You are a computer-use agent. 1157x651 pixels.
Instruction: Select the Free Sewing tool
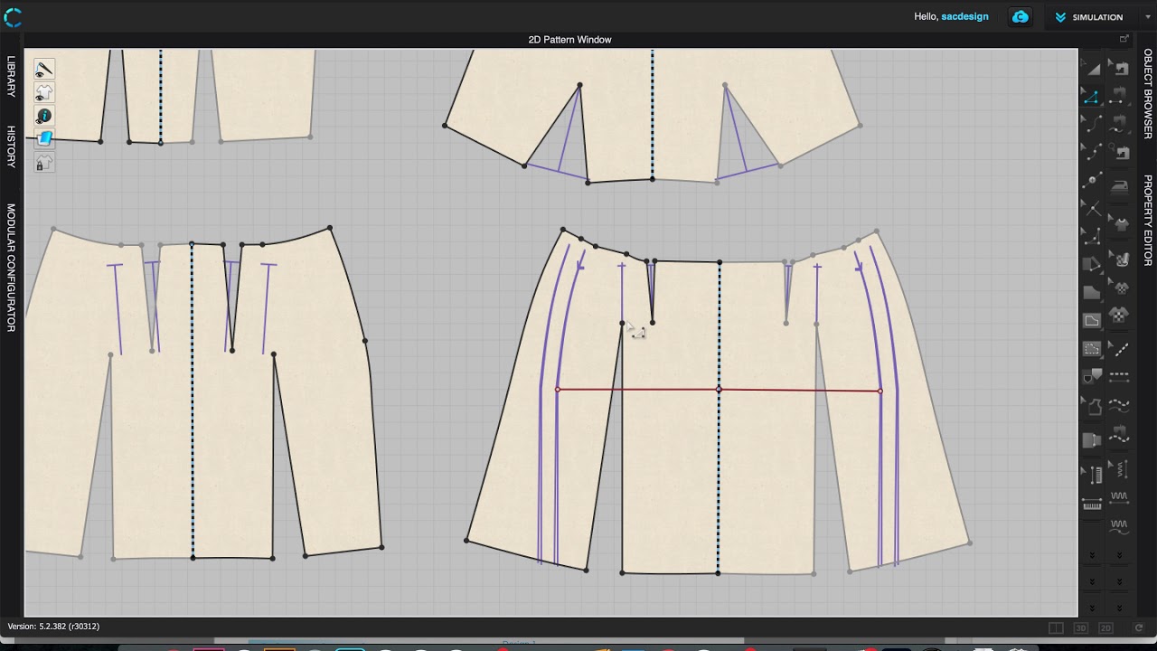1120,123
